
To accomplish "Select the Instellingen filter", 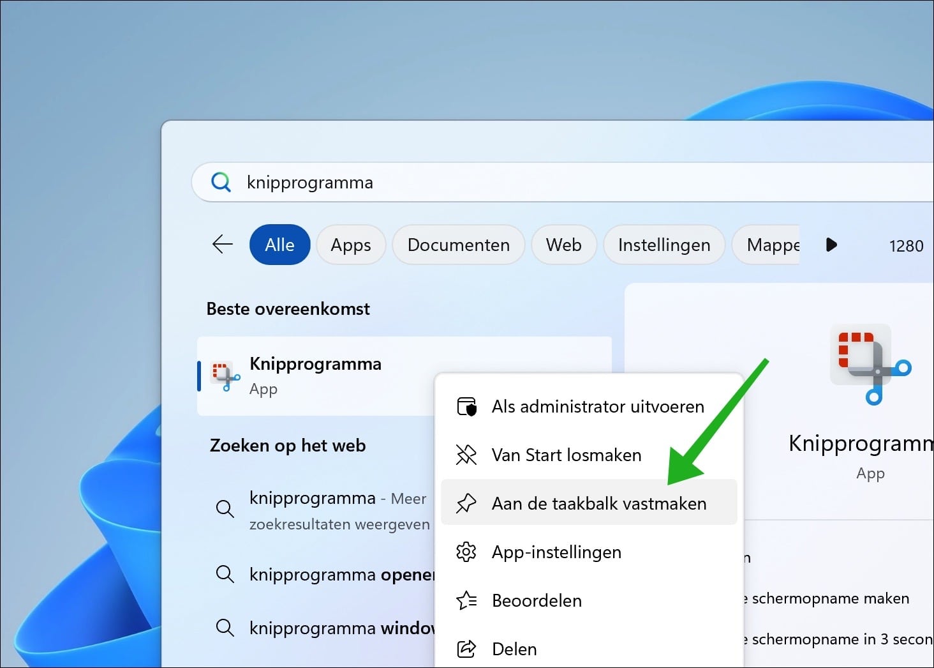I will click(x=663, y=245).
